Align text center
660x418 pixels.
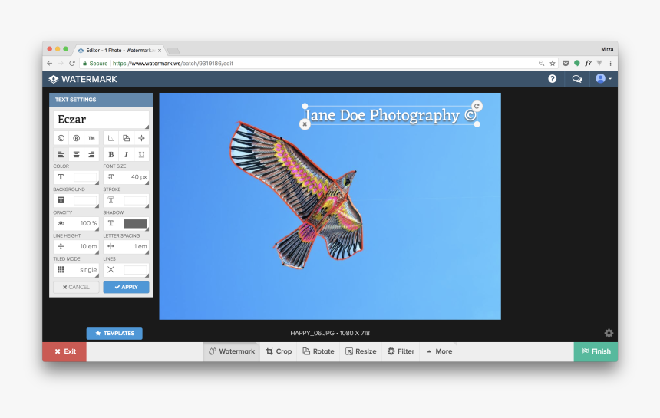(76, 154)
